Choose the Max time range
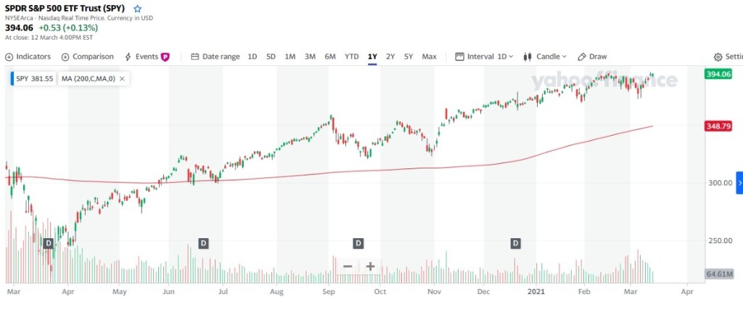This screenshot has height=318, width=743. [430, 57]
